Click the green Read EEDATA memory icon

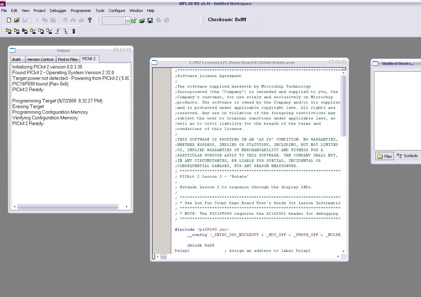click(25, 31)
